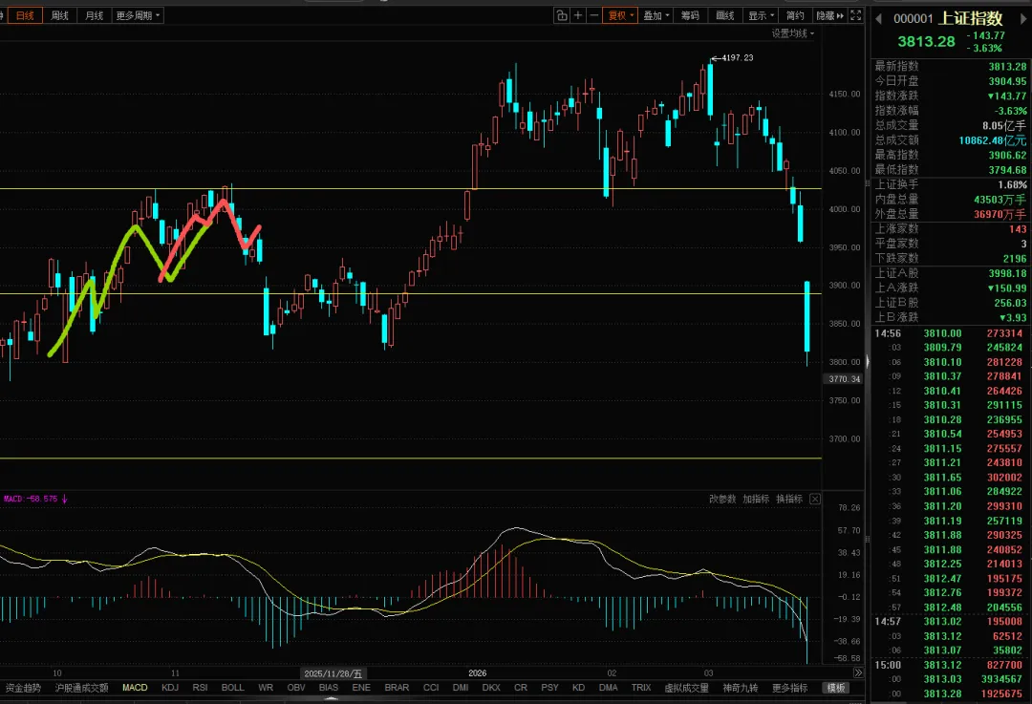The image size is (1032, 704).
Task: Open 复权 dropdown
Action: [620, 15]
